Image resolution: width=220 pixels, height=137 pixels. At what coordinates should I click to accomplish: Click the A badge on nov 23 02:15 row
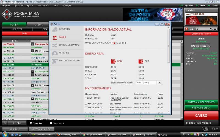32,99
